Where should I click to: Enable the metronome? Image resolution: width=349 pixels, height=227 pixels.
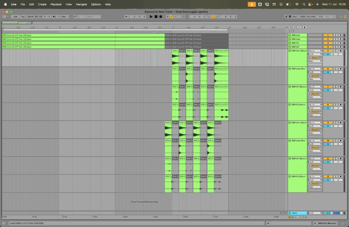coord(55,17)
